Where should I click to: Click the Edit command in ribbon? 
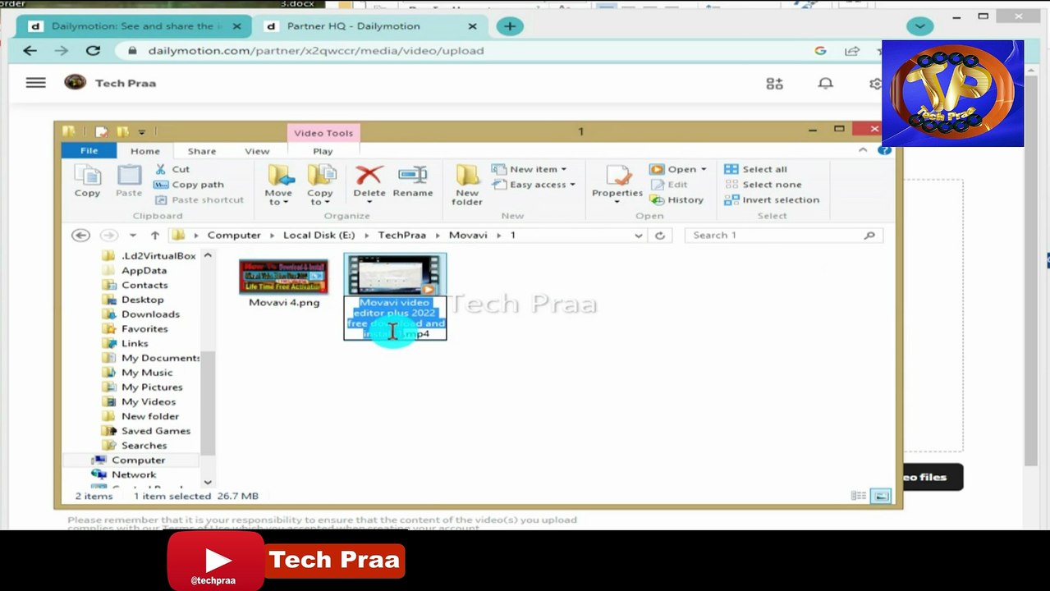pyautogui.click(x=669, y=185)
